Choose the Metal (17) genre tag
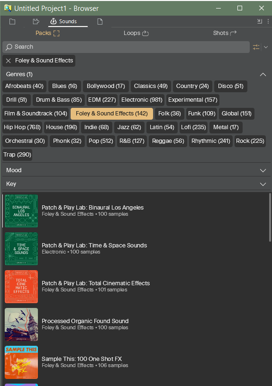This screenshot has height=386, width=272. click(x=226, y=128)
